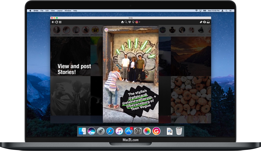
Task: Open the View menu
Action: pos(53,11)
